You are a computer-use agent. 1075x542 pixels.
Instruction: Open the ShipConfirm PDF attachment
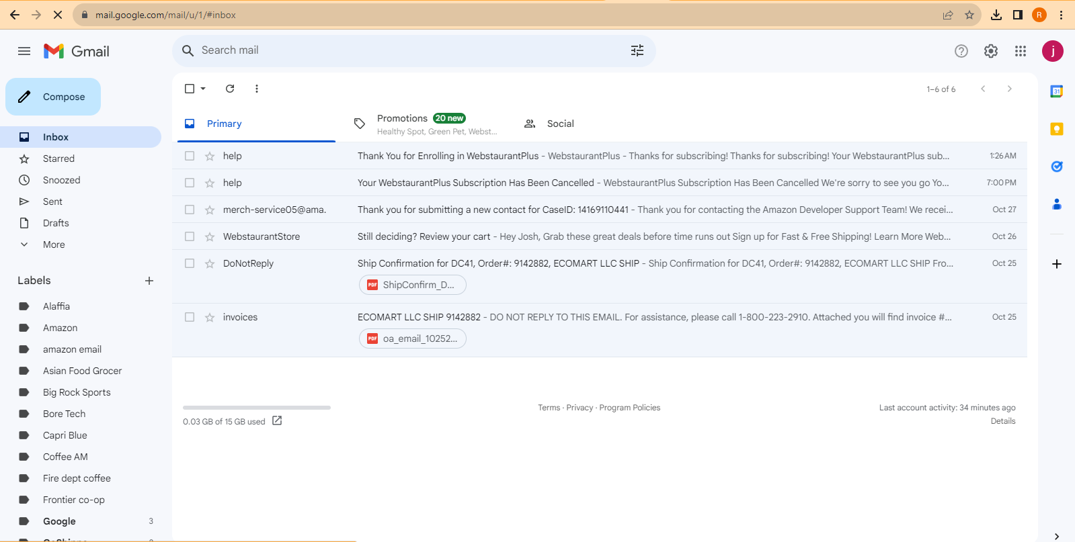click(x=413, y=285)
